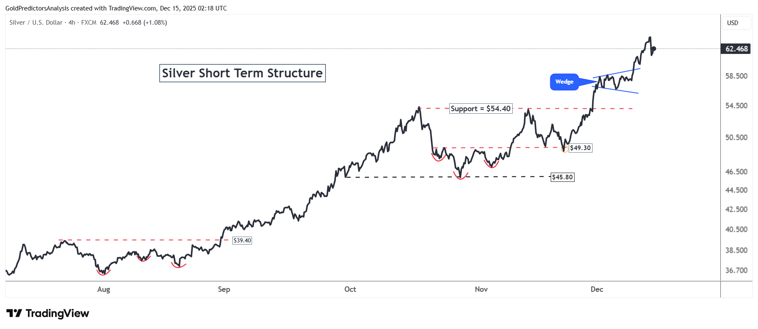Screen dimensions: 758x329
Task: Click the last-price dot ending the line
Action: (654, 49)
